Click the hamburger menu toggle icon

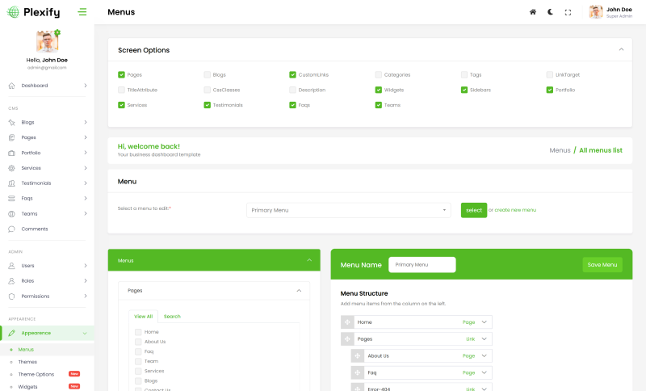[x=82, y=12]
